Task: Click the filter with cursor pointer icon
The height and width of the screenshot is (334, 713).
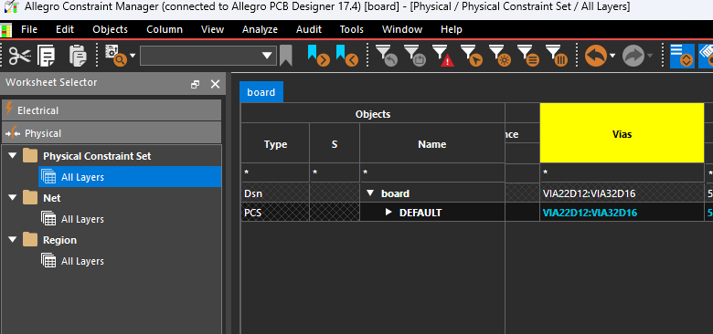Action: [x=471, y=56]
